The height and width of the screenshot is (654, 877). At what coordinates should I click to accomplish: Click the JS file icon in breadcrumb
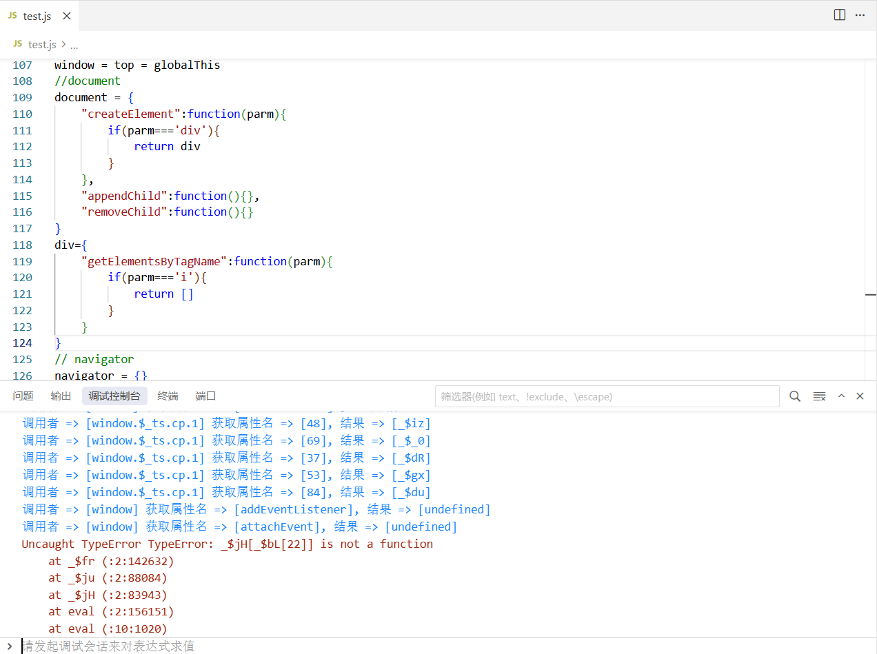17,44
